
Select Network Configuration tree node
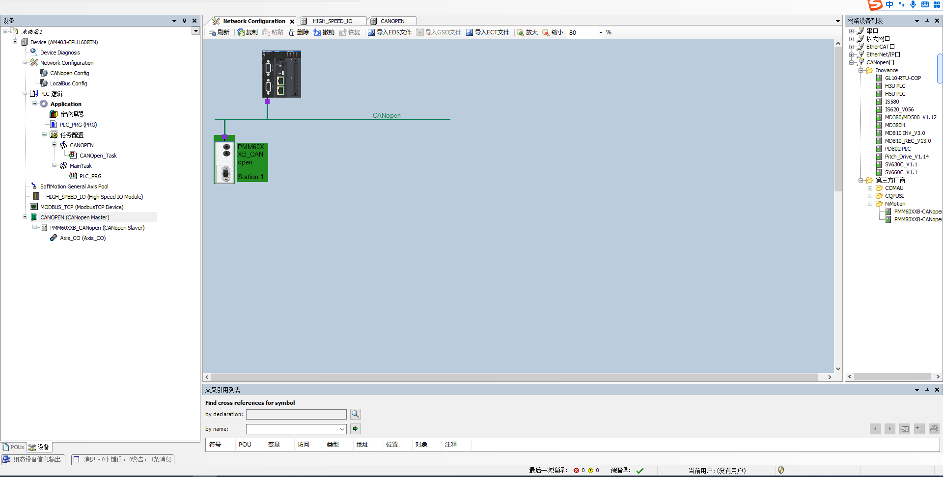(x=67, y=63)
